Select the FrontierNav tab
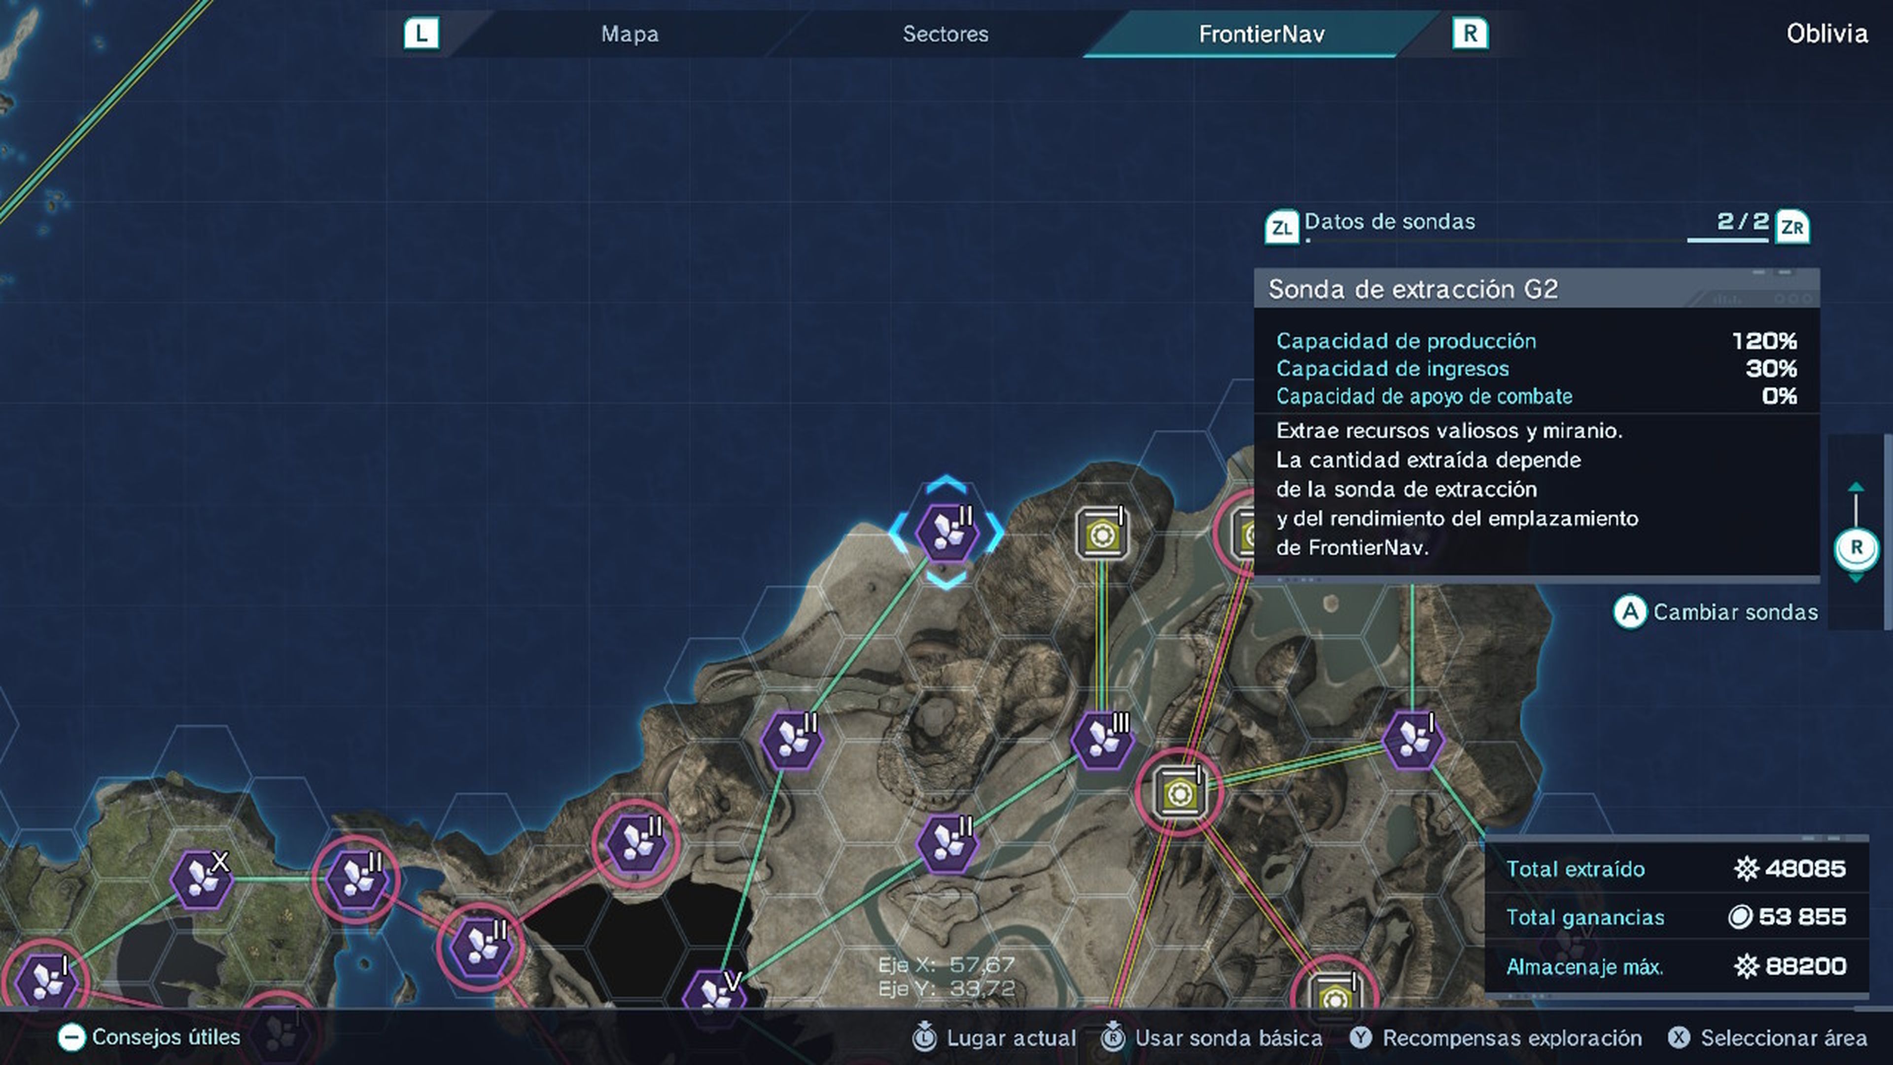 [1261, 34]
